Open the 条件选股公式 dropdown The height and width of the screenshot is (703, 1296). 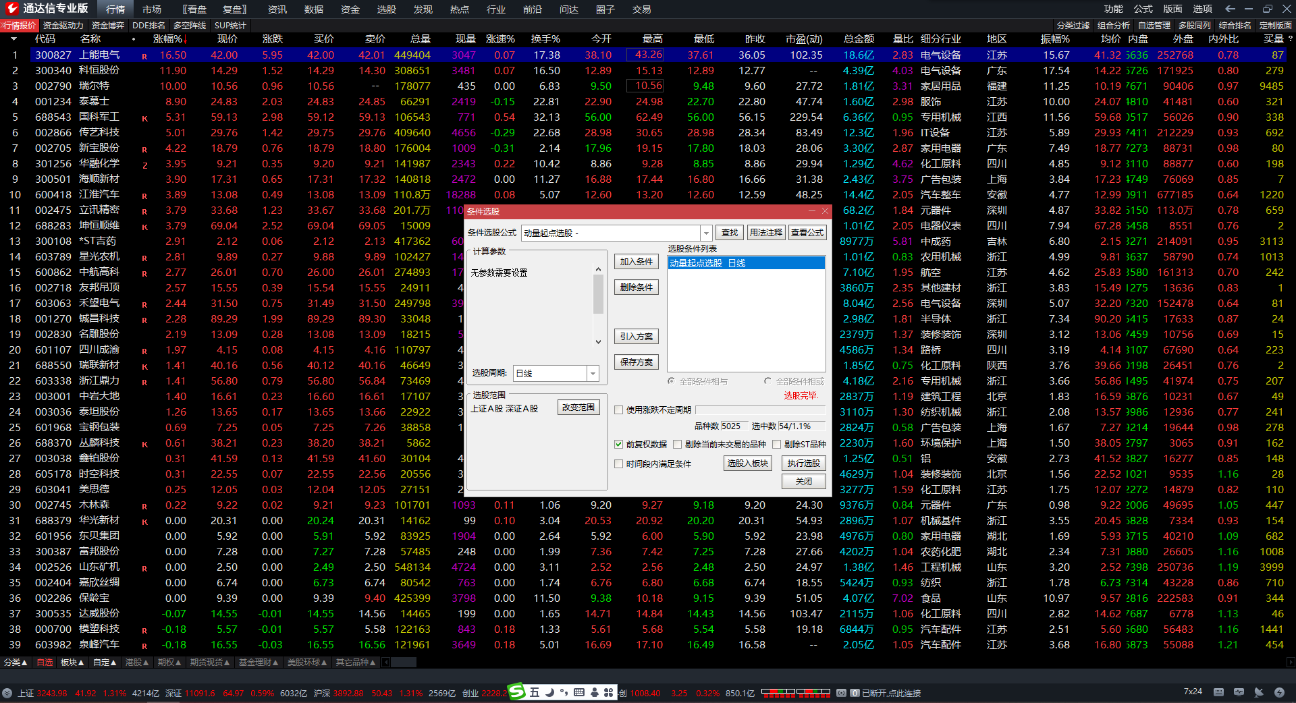tap(706, 233)
